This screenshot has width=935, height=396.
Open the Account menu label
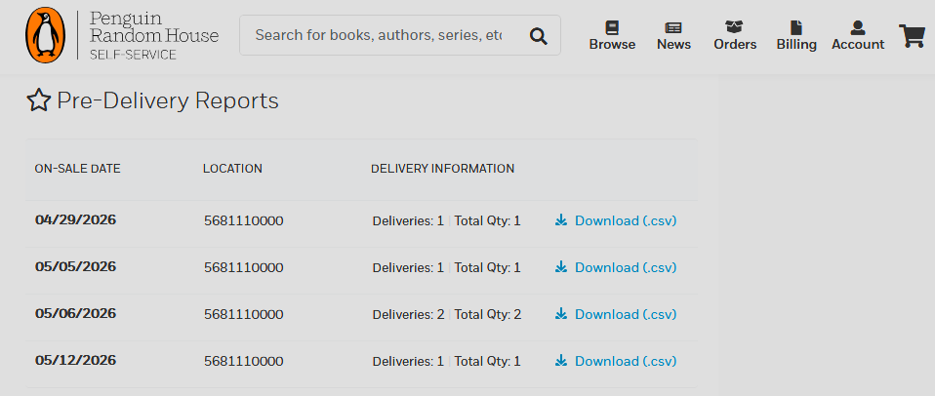pos(858,45)
